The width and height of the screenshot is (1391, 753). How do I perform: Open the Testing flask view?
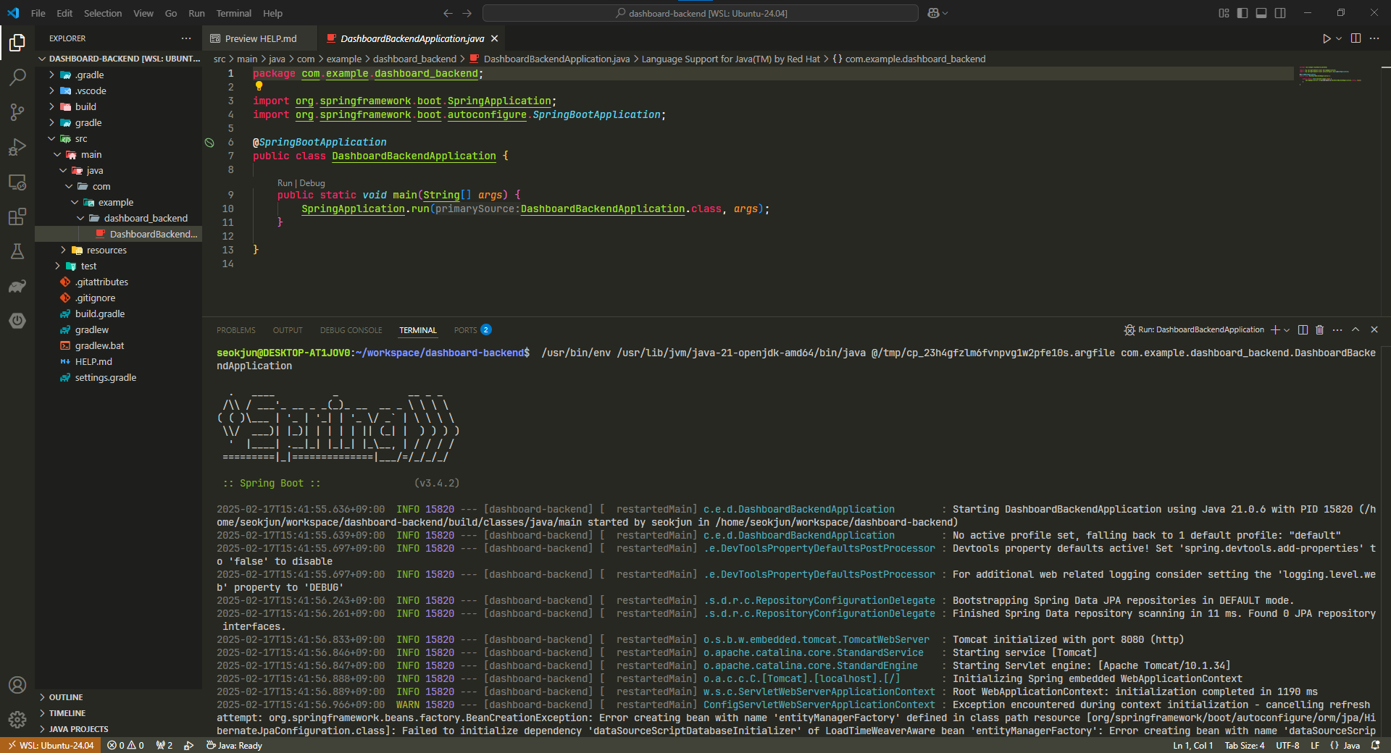pyautogui.click(x=17, y=251)
